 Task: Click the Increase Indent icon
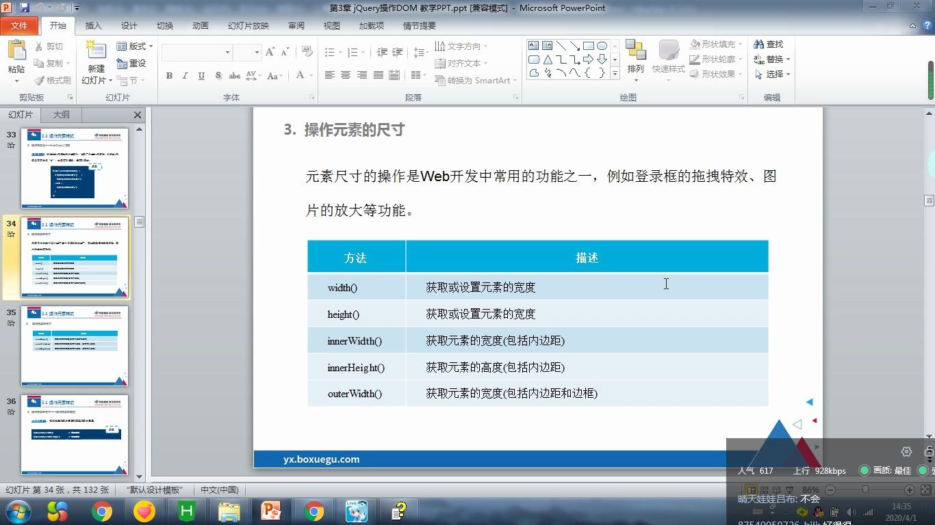(x=398, y=52)
